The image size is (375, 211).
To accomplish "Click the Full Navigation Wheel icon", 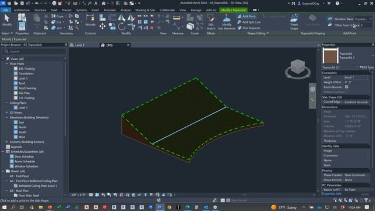I will 312,89.
